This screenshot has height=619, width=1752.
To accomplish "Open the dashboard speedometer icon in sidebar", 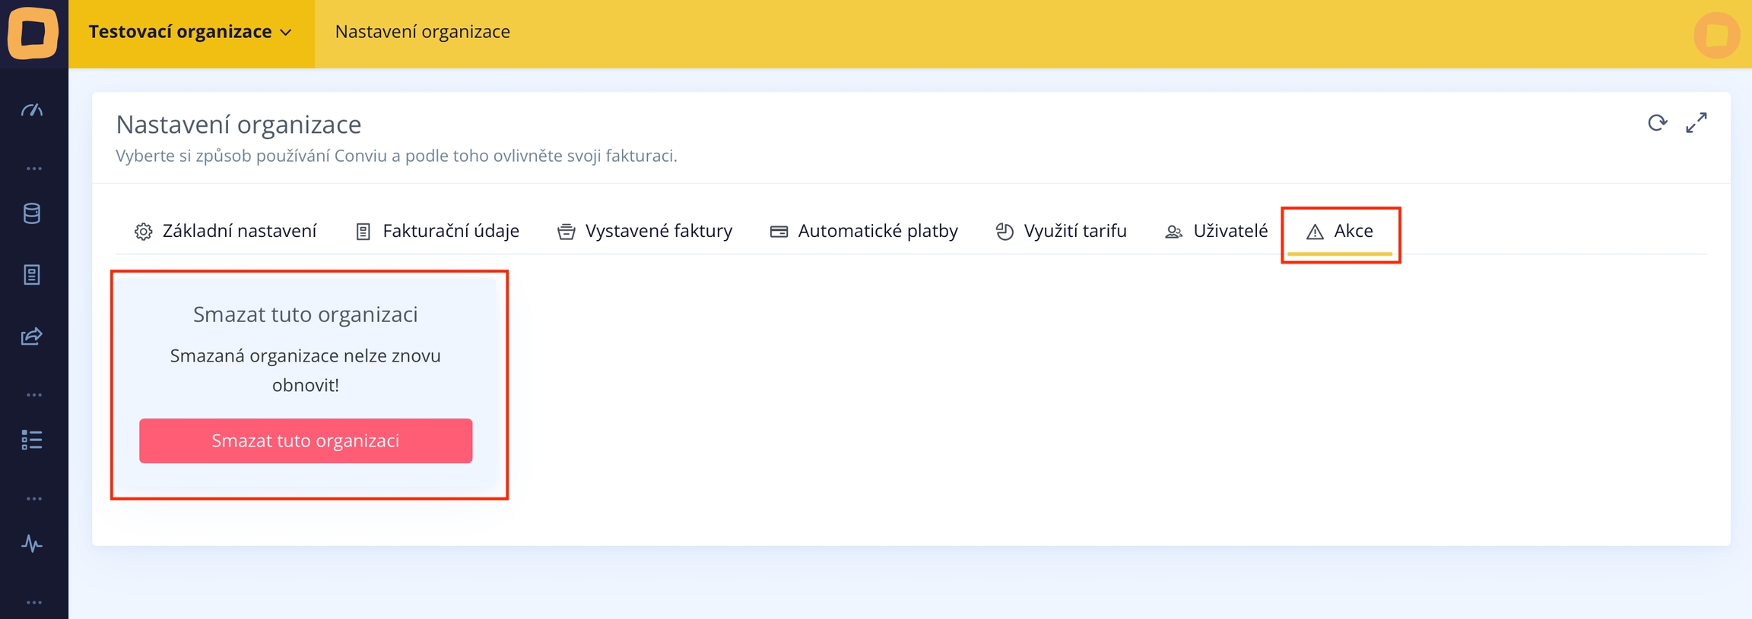I will click(x=32, y=111).
